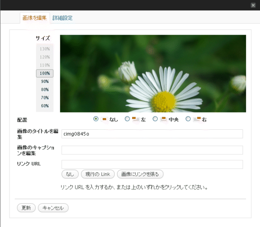
Task: Select the 左 alignment radio button
Action: (x=127, y=119)
